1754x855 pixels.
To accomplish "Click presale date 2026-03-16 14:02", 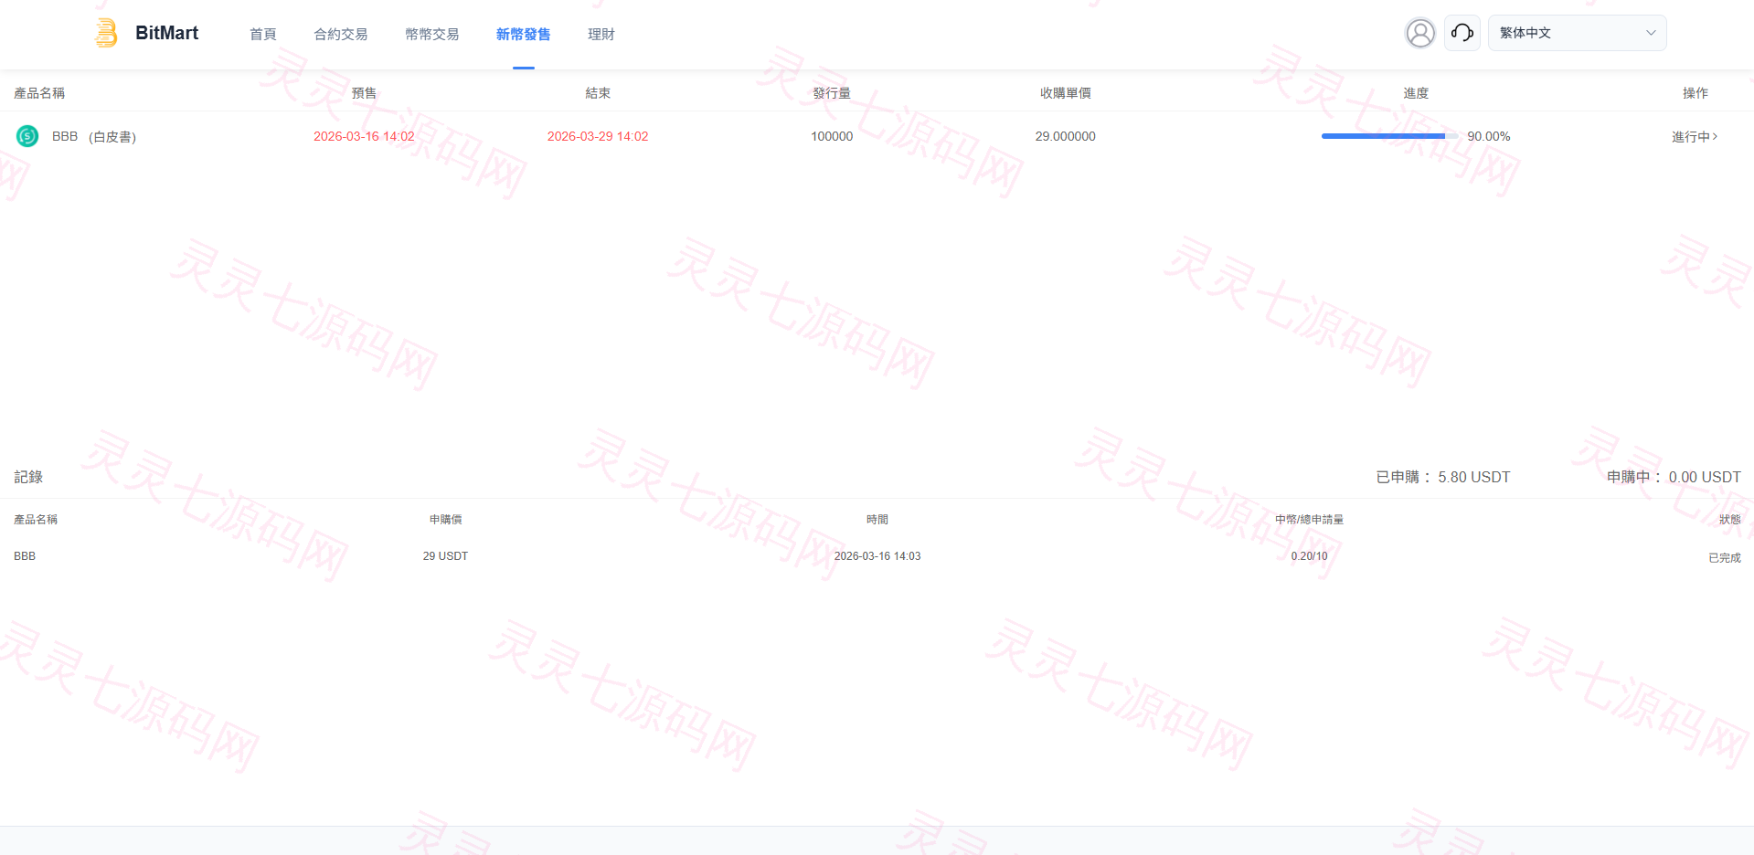I will [x=364, y=136].
